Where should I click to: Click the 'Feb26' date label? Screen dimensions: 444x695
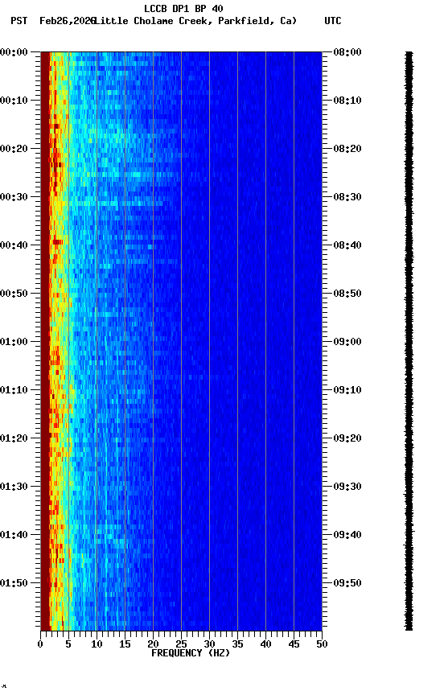coord(53,21)
